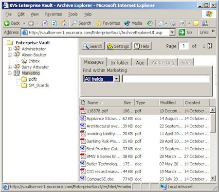This screenshot has height=192, width=219.
Task: Switch to the In folder tab
Action: coord(120,63)
